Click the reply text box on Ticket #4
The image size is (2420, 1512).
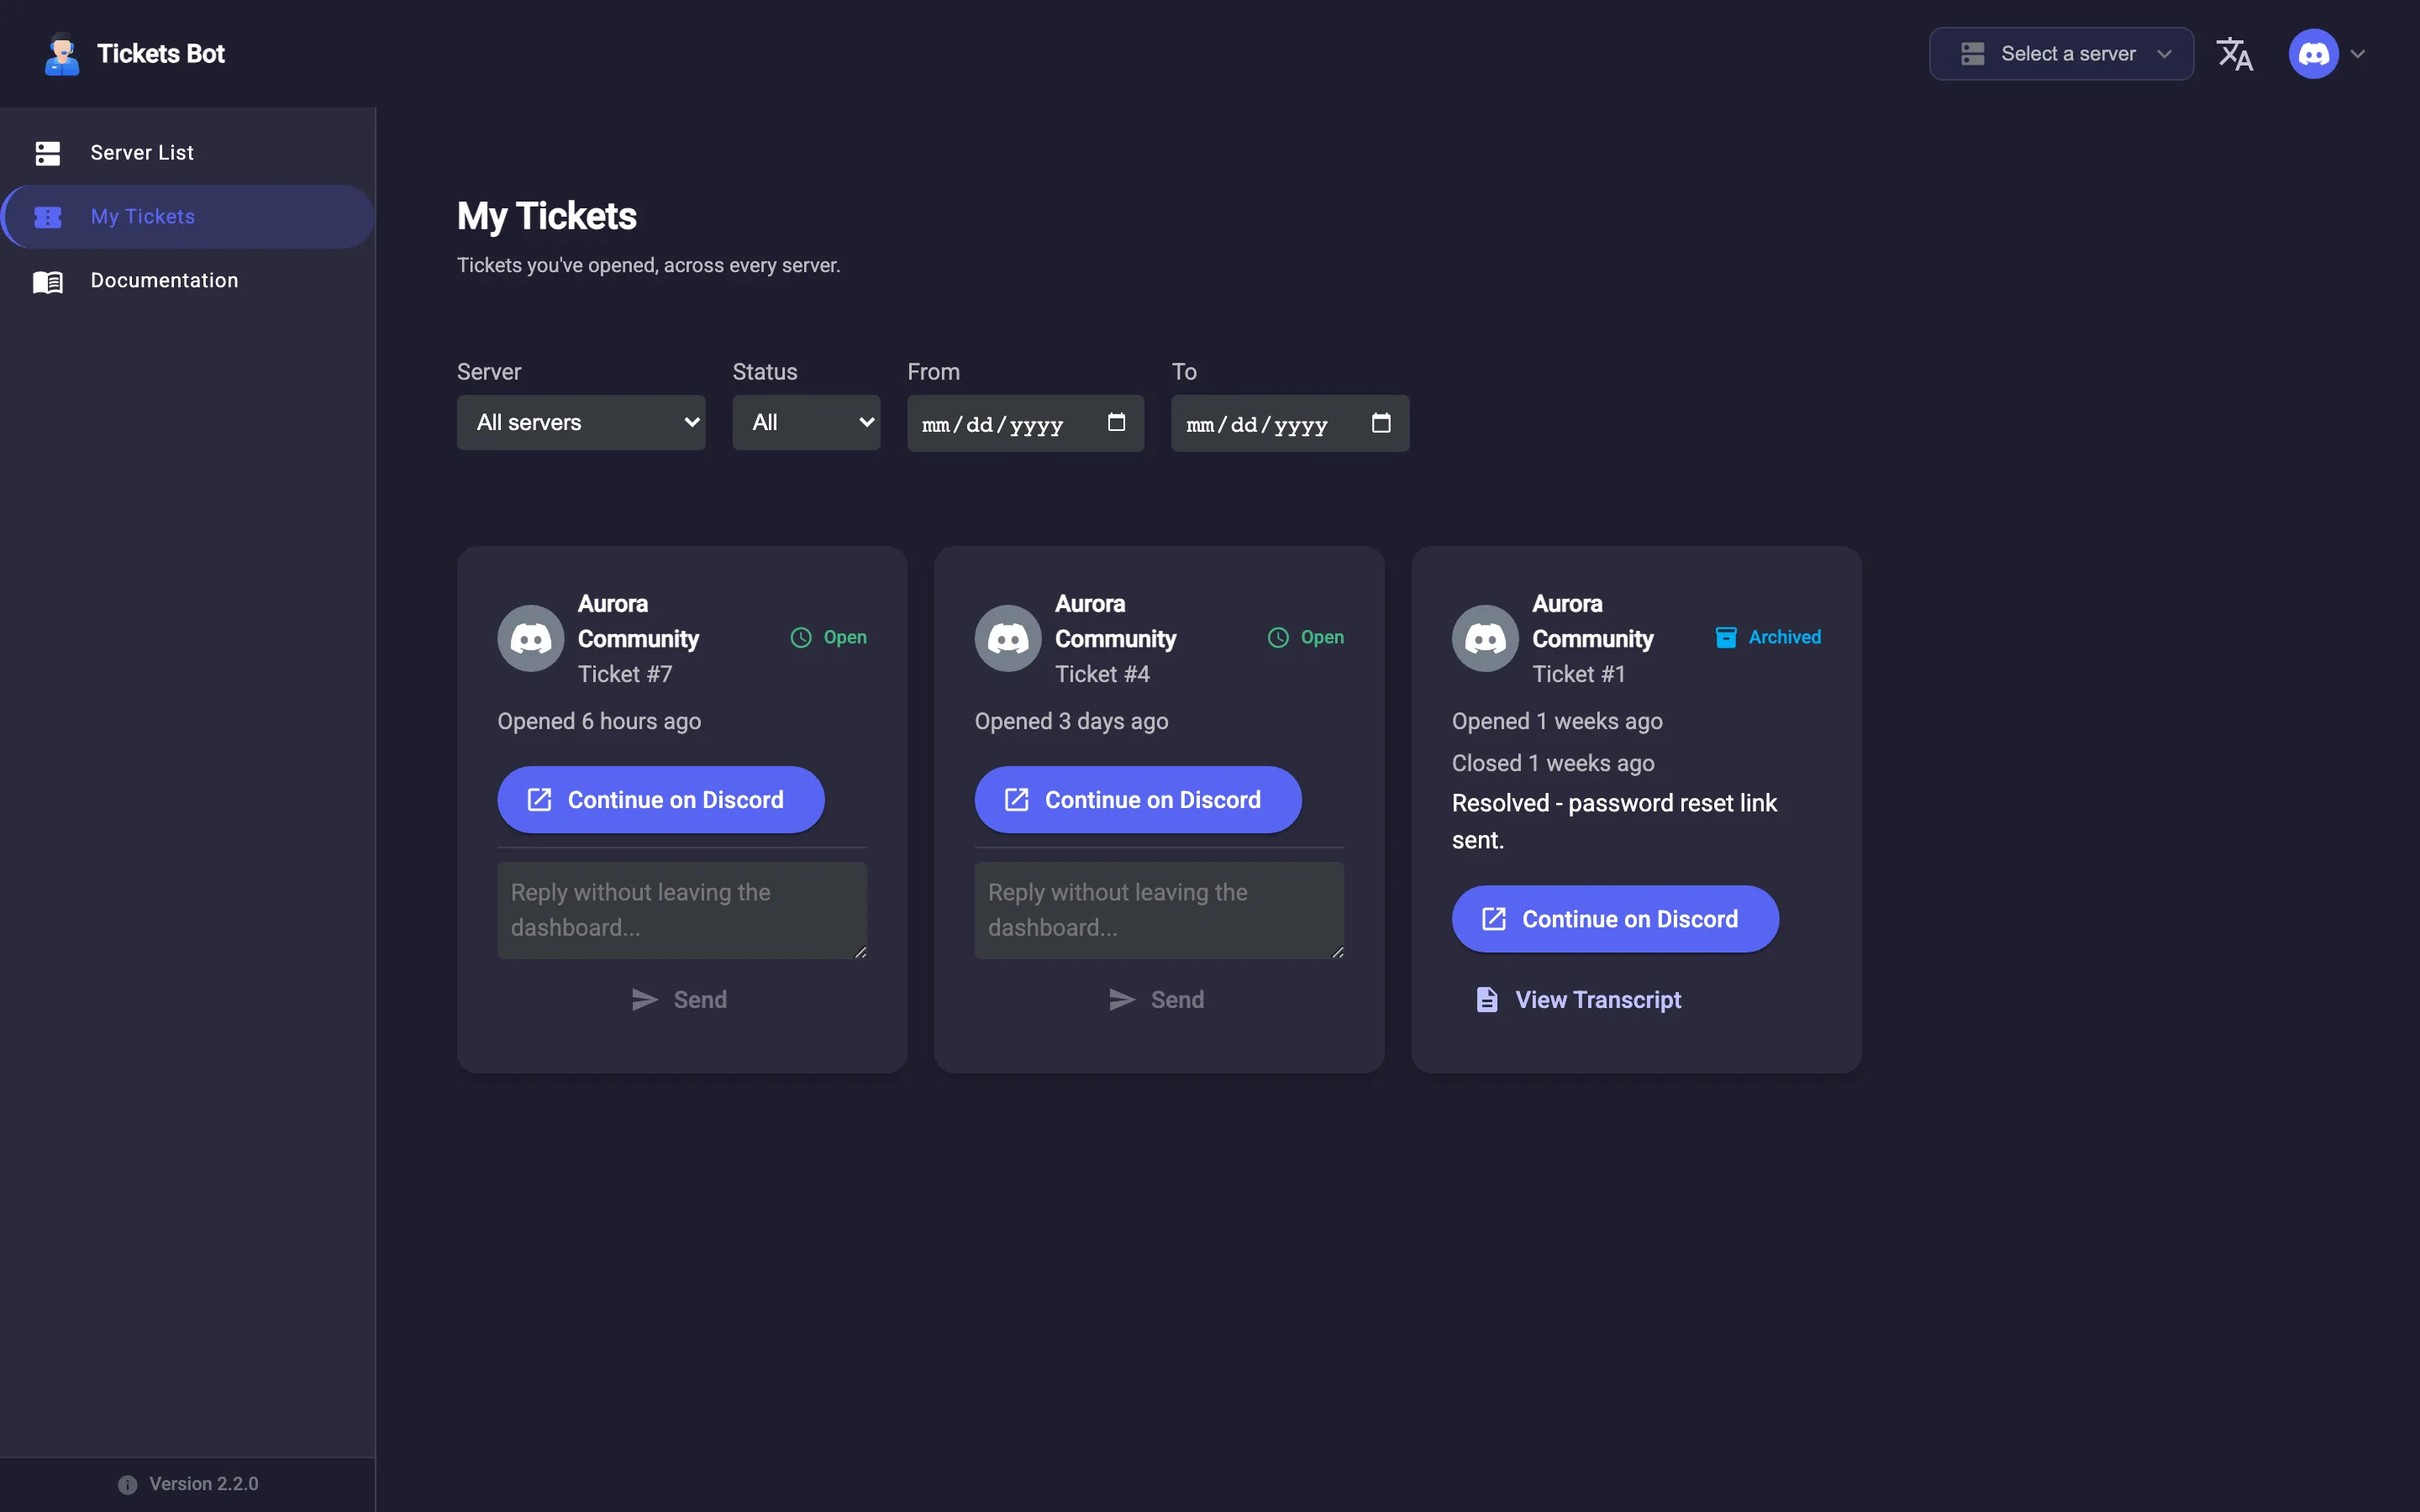click(1159, 911)
